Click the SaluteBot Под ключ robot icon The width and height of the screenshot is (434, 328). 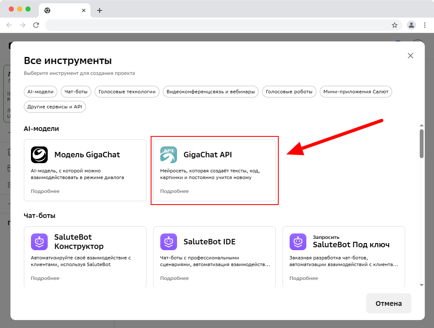click(298, 242)
